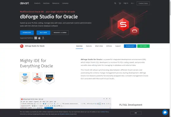Open the shopping cart icon

point(120,3)
